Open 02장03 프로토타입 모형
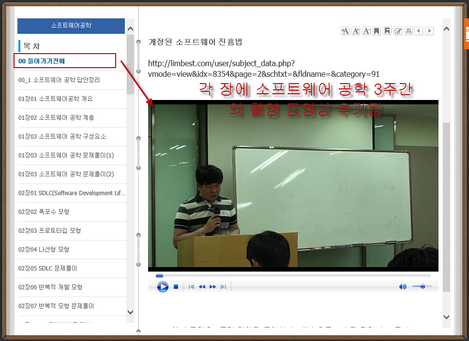Viewport: 469px width, 341px height. tap(72, 230)
